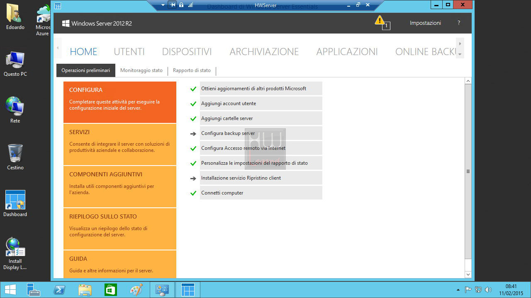Click checkmark beside Aggiungi account utente
This screenshot has width=531, height=298.
tap(193, 103)
